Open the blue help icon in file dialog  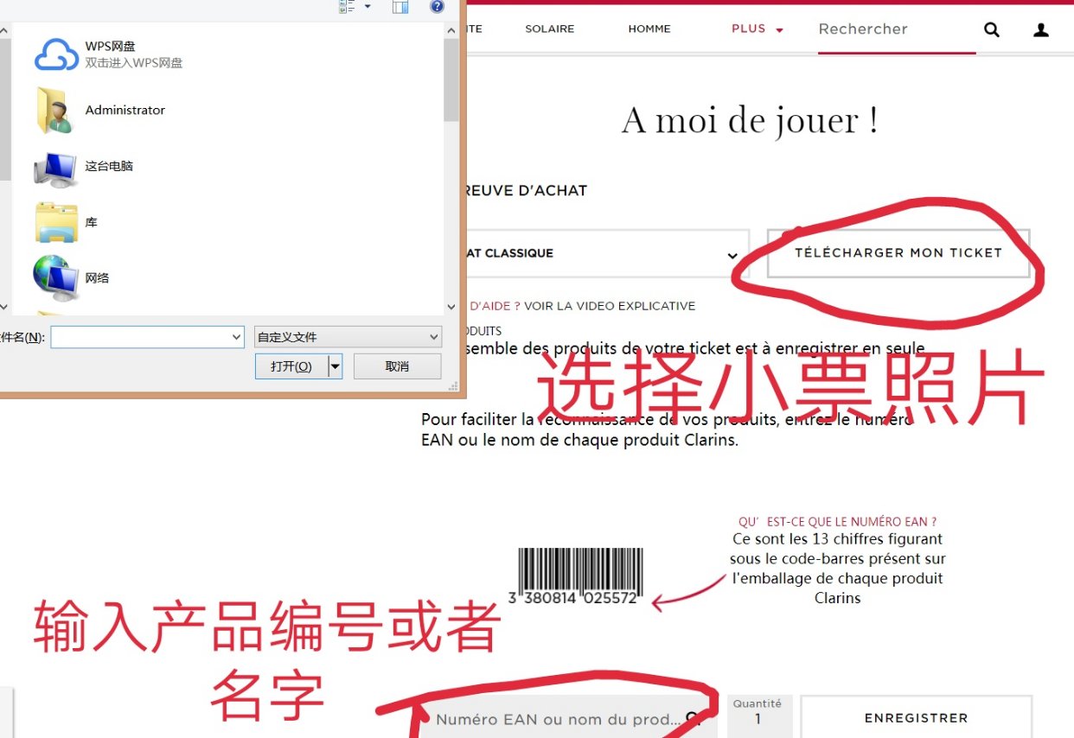tap(438, 6)
